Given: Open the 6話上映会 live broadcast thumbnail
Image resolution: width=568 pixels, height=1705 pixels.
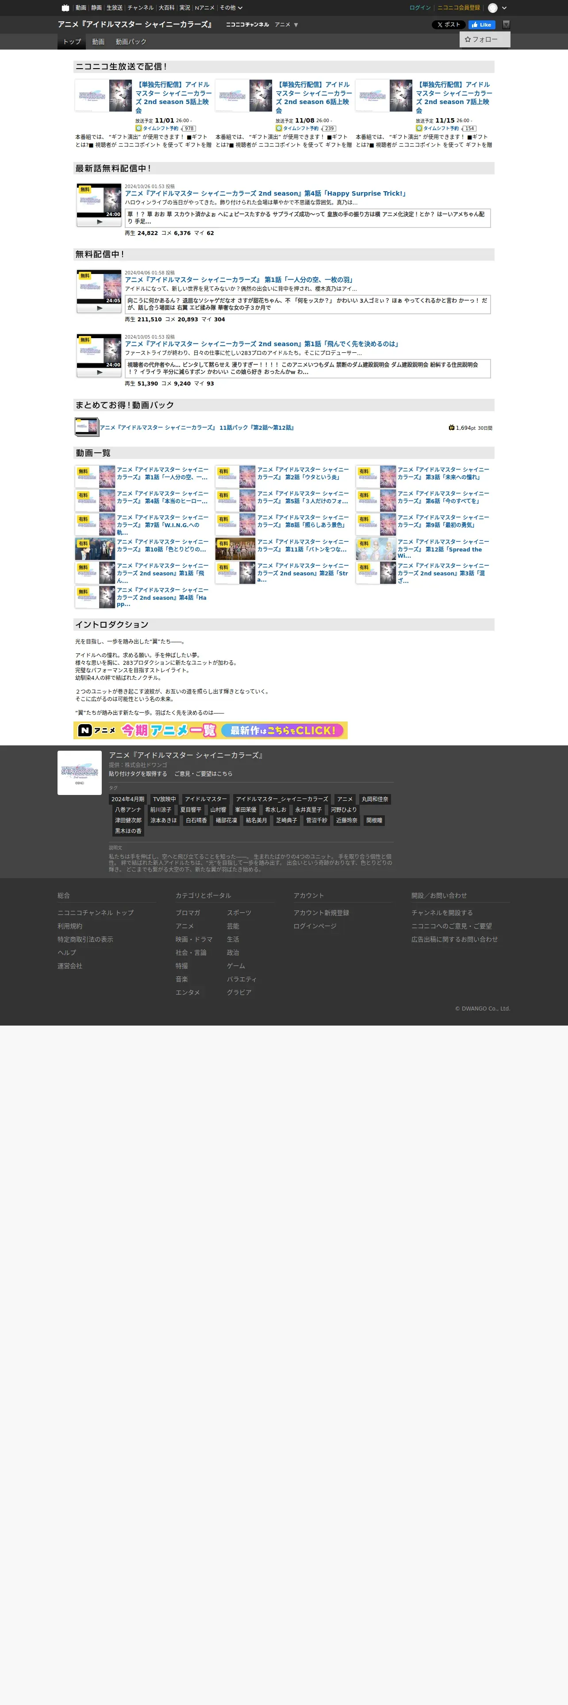Looking at the screenshot, I should tap(244, 95).
